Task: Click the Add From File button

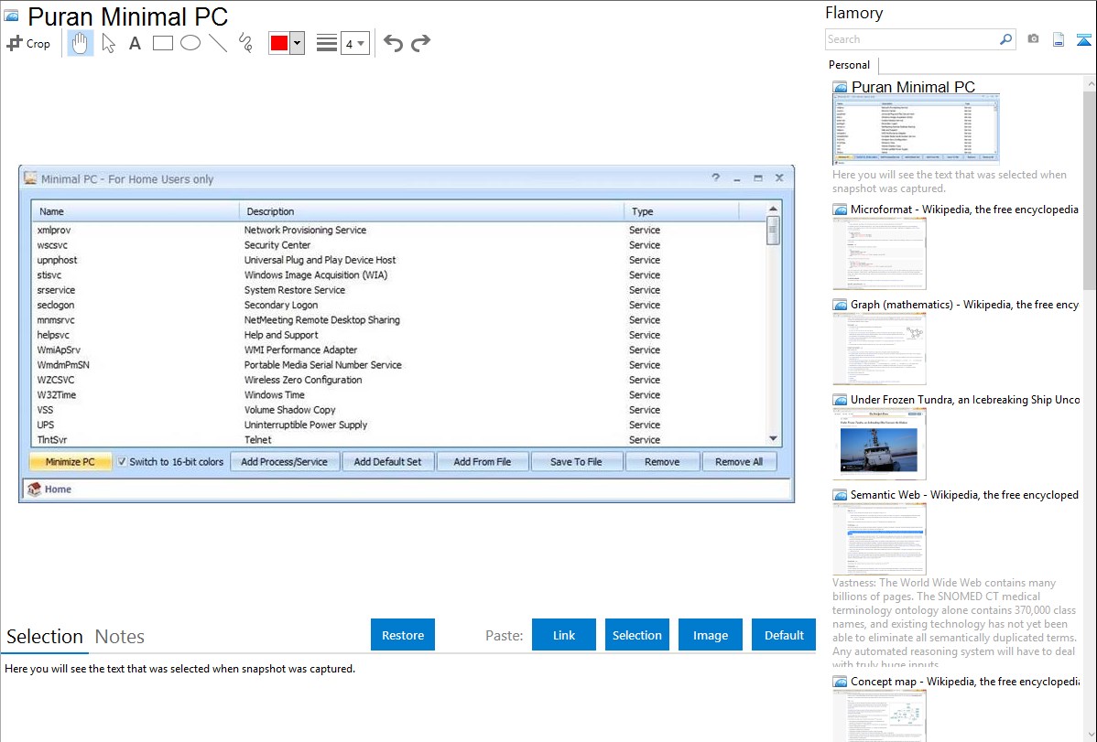Action: point(482,461)
